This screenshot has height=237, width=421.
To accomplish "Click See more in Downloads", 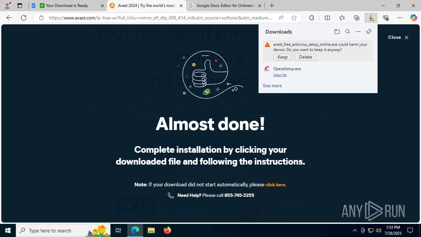I will point(272,86).
